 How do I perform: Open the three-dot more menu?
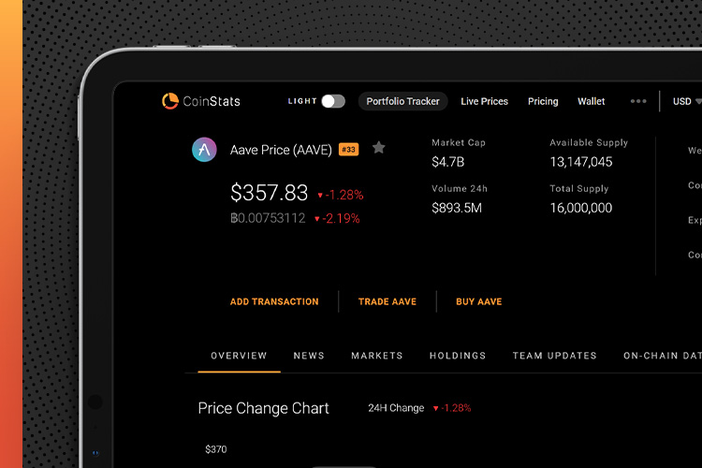[x=638, y=101]
